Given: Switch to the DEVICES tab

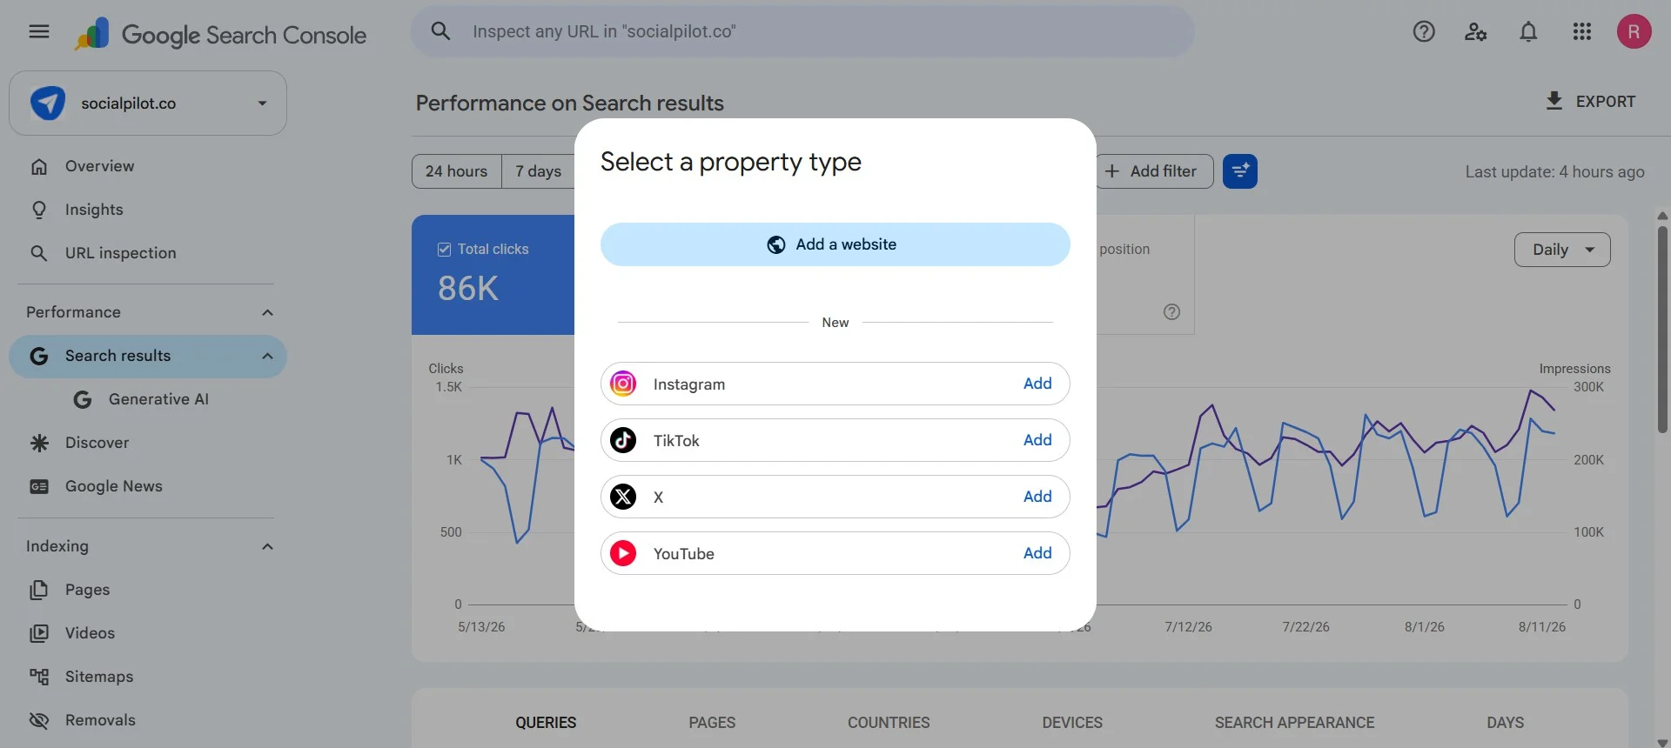Looking at the screenshot, I should pyautogui.click(x=1072, y=723).
